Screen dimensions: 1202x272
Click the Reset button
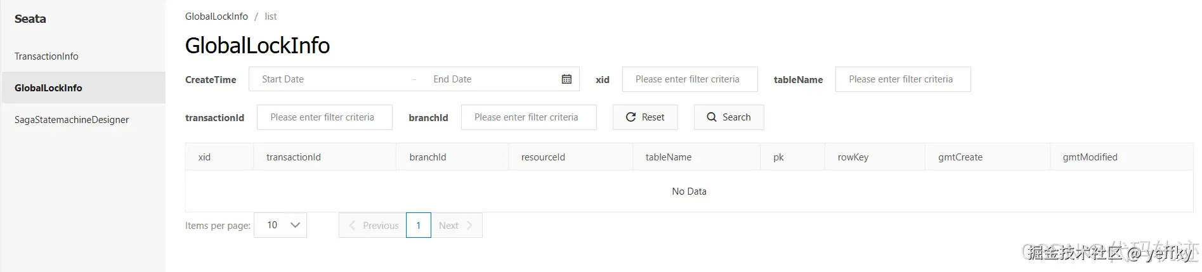coord(645,117)
